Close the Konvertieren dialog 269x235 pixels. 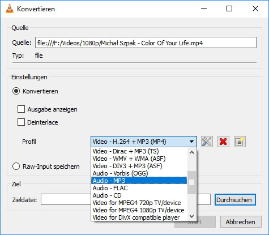[255, 8]
